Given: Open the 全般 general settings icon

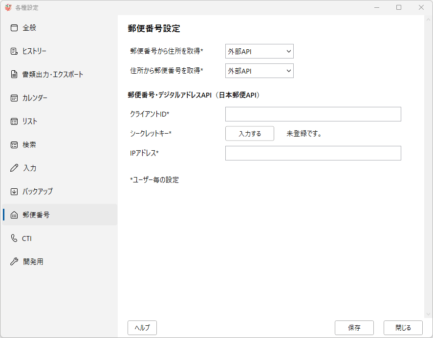Looking at the screenshot, I should point(14,28).
